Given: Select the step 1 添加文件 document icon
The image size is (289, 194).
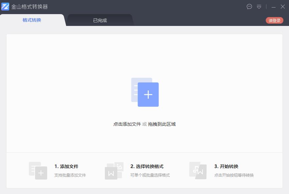Looking at the screenshot, I should pyautogui.click(x=38, y=170).
